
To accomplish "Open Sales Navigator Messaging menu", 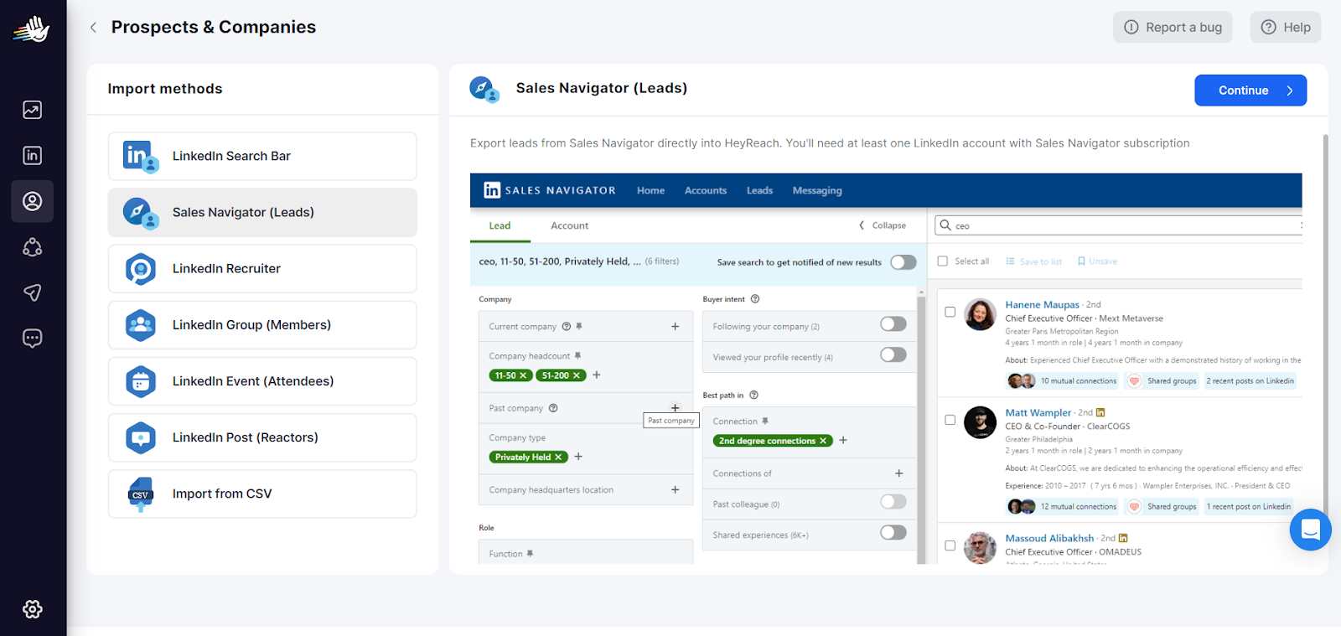I will tap(817, 191).
